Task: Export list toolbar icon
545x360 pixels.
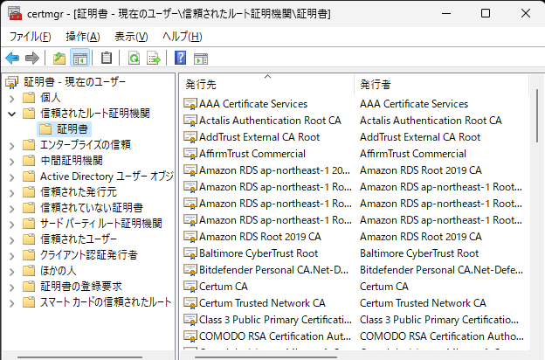Action: [x=154, y=58]
